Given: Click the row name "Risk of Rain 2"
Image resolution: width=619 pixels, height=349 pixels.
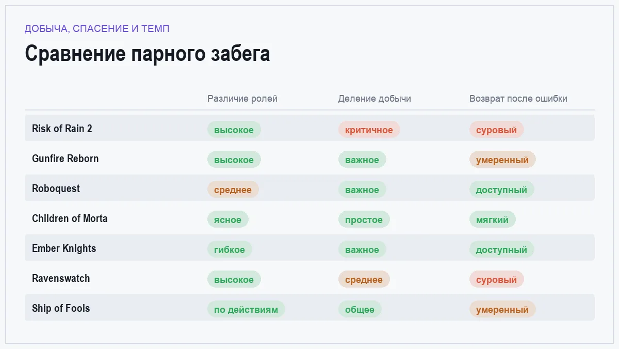Looking at the screenshot, I should pos(62,129).
